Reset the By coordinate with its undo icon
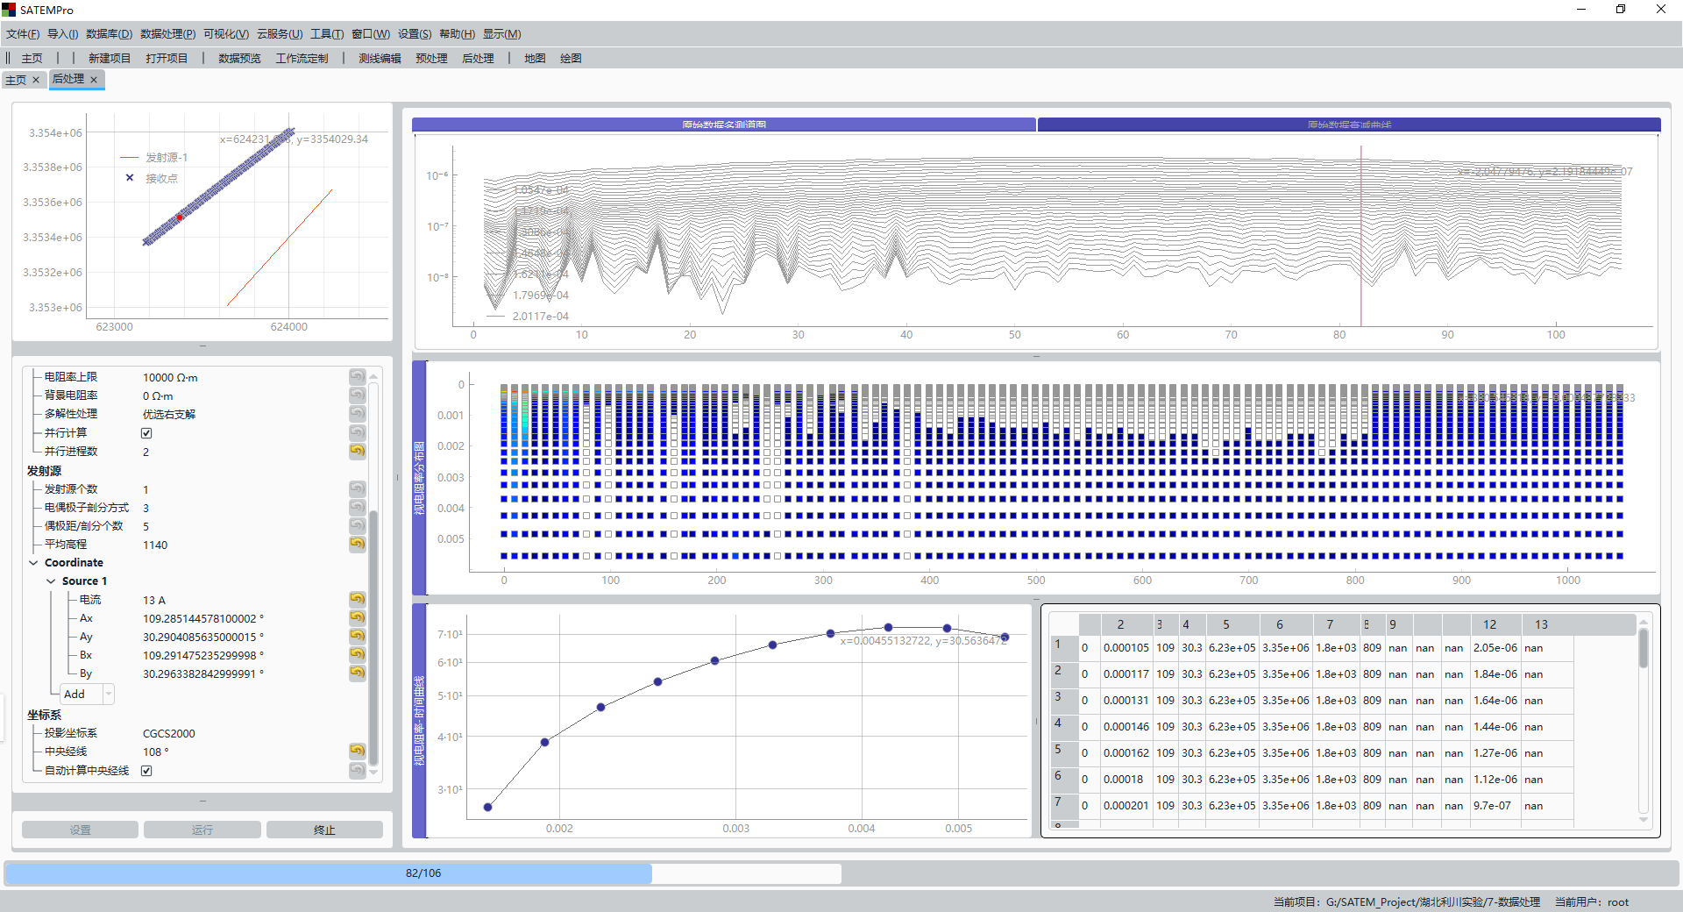1683x912 pixels. point(357,673)
